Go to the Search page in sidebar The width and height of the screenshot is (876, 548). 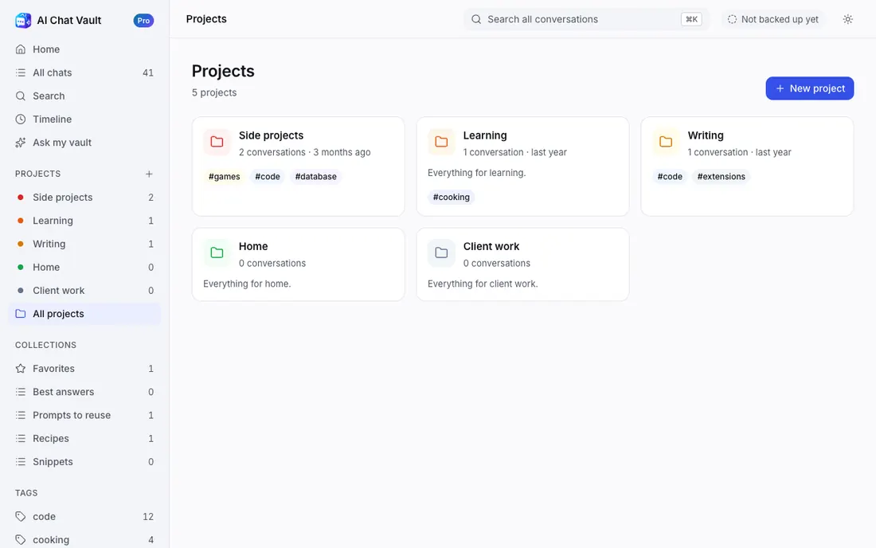pos(84,96)
